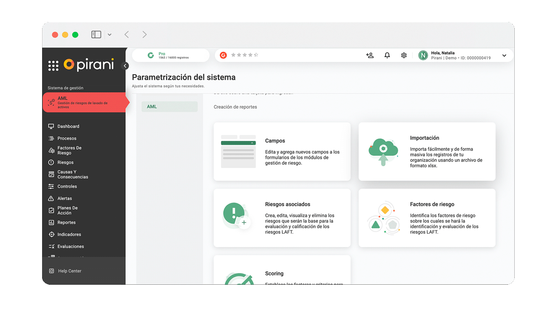Collapse the sidebar with the arrow button
The image size is (549, 309).
[125, 66]
